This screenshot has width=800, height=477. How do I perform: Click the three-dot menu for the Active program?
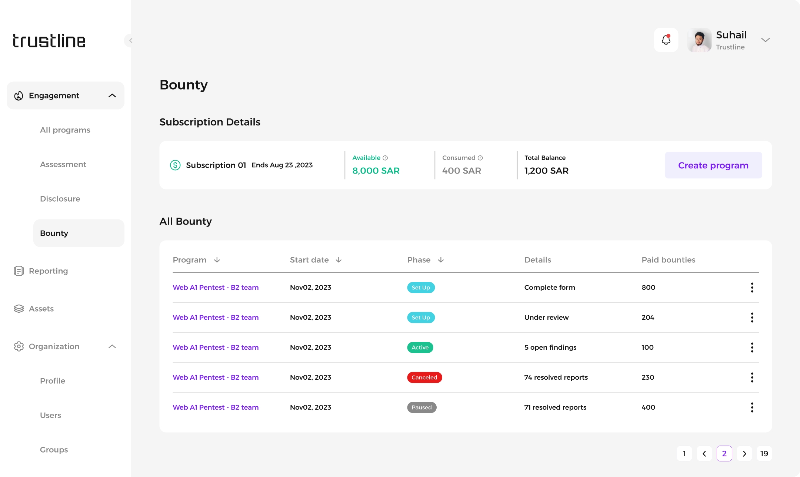click(x=752, y=347)
